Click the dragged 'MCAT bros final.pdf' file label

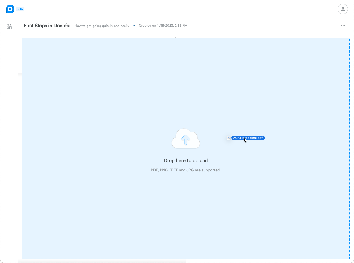coord(248,138)
